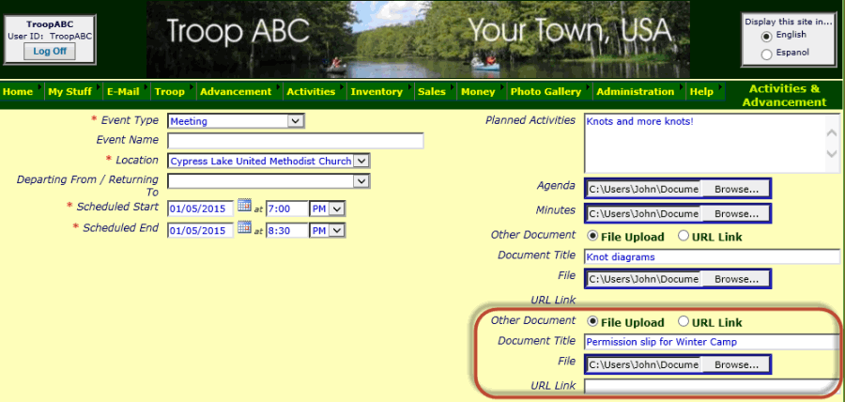Open the Help menu
The height and width of the screenshot is (402, 845).
click(x=701, y=92)
